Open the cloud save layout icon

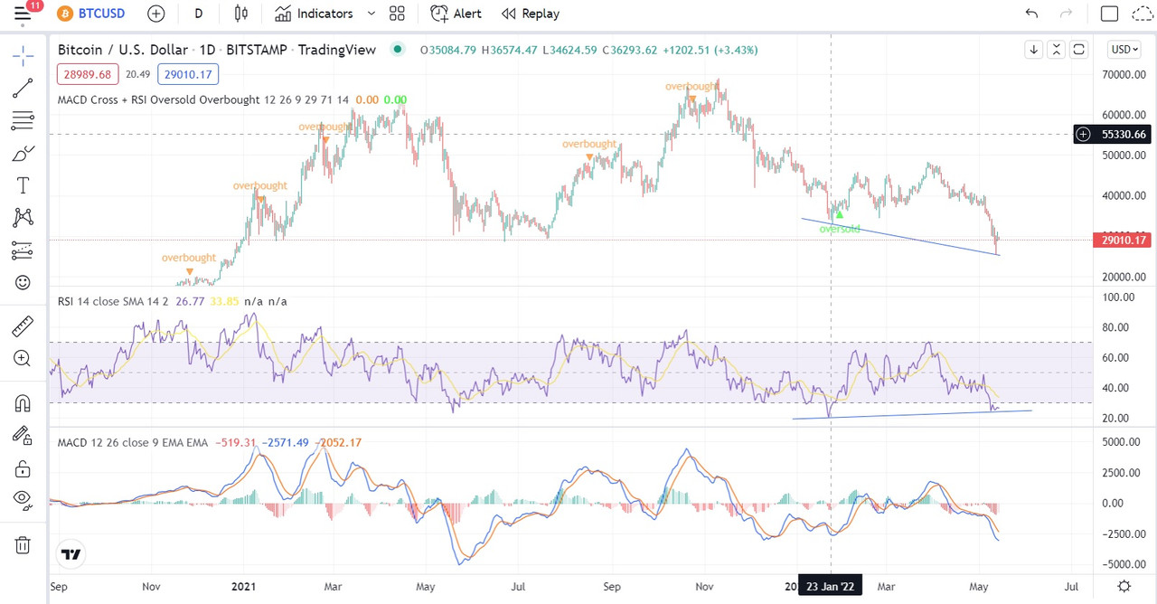tap(1143, 14)
